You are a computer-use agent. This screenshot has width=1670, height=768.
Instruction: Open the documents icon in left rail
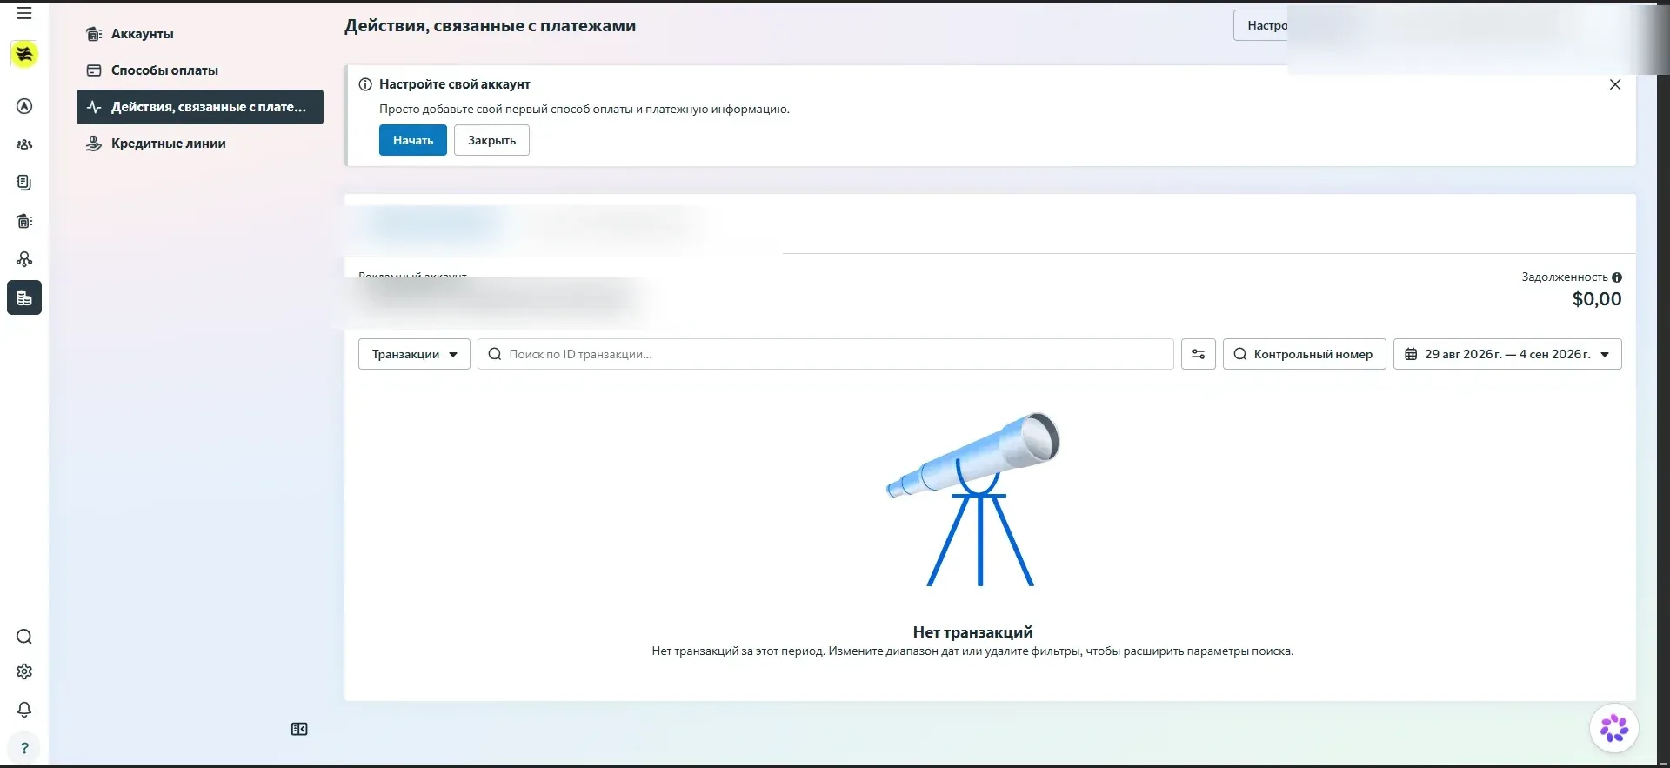point(24,183)
